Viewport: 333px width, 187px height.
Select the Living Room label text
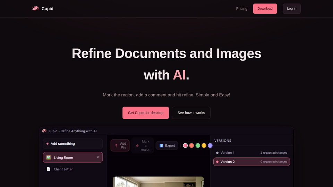tap(63, 158)
